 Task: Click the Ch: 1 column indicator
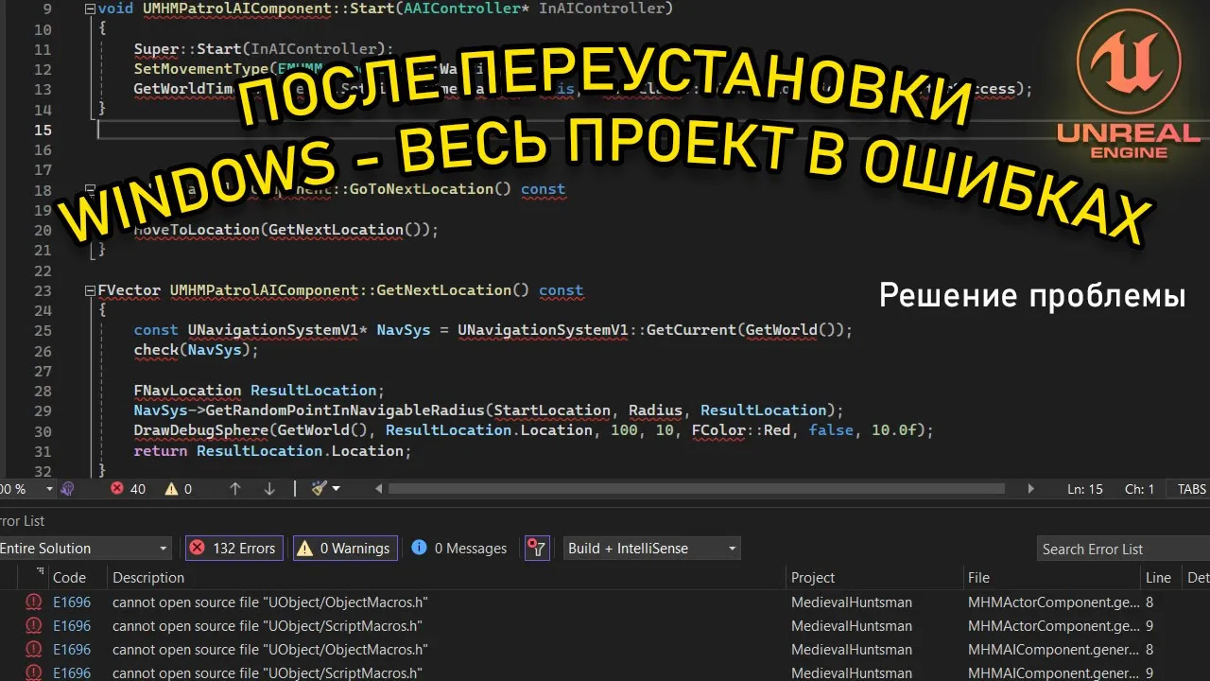[1139, 489]
